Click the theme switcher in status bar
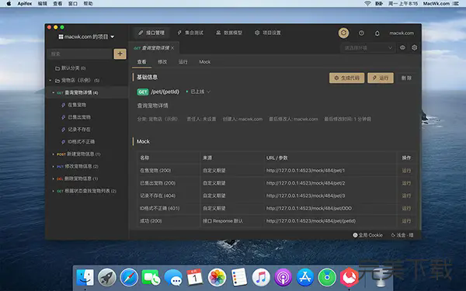Image resolution: width=466 pixels, height=291 pixels. tap(402, 235)
